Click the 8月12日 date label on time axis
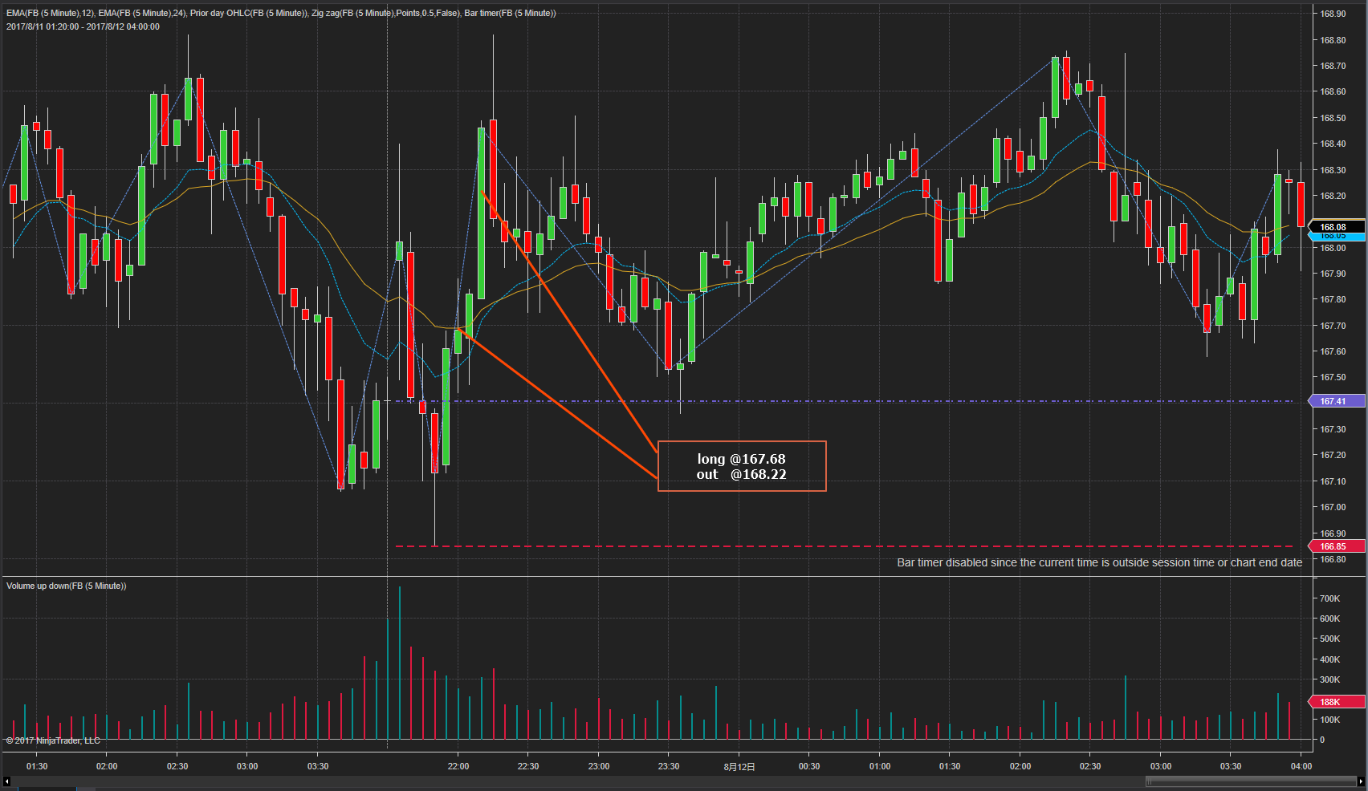 (739, 766)
